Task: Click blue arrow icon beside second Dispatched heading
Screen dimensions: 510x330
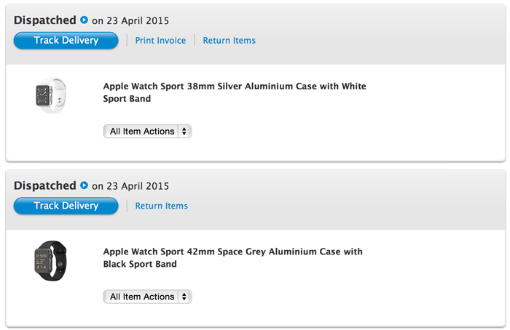Action: (x=84, y=185)
